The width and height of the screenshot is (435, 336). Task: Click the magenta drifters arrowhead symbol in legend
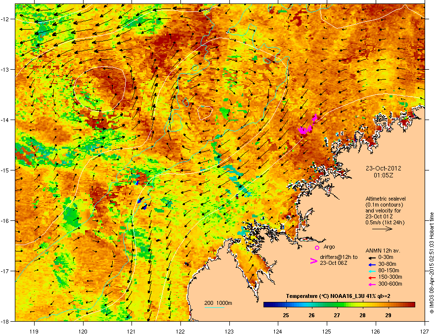point(313,260)
